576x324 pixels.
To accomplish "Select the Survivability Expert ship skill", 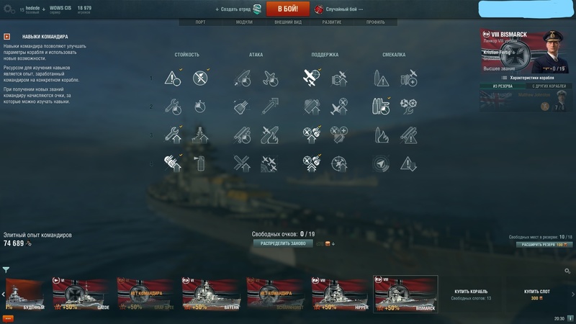I will (200, 135).
